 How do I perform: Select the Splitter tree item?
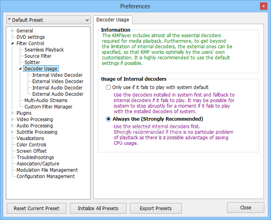pos(32,62)
